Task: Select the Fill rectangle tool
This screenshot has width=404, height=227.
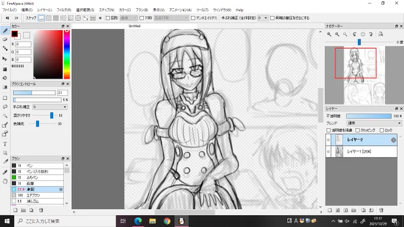Action: click(5, 69)
